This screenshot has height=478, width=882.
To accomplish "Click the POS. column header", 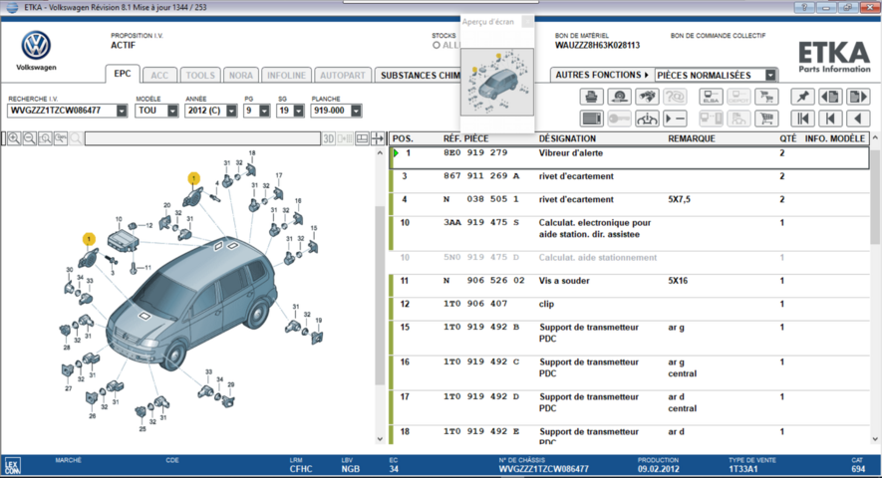I will [403, 138].
